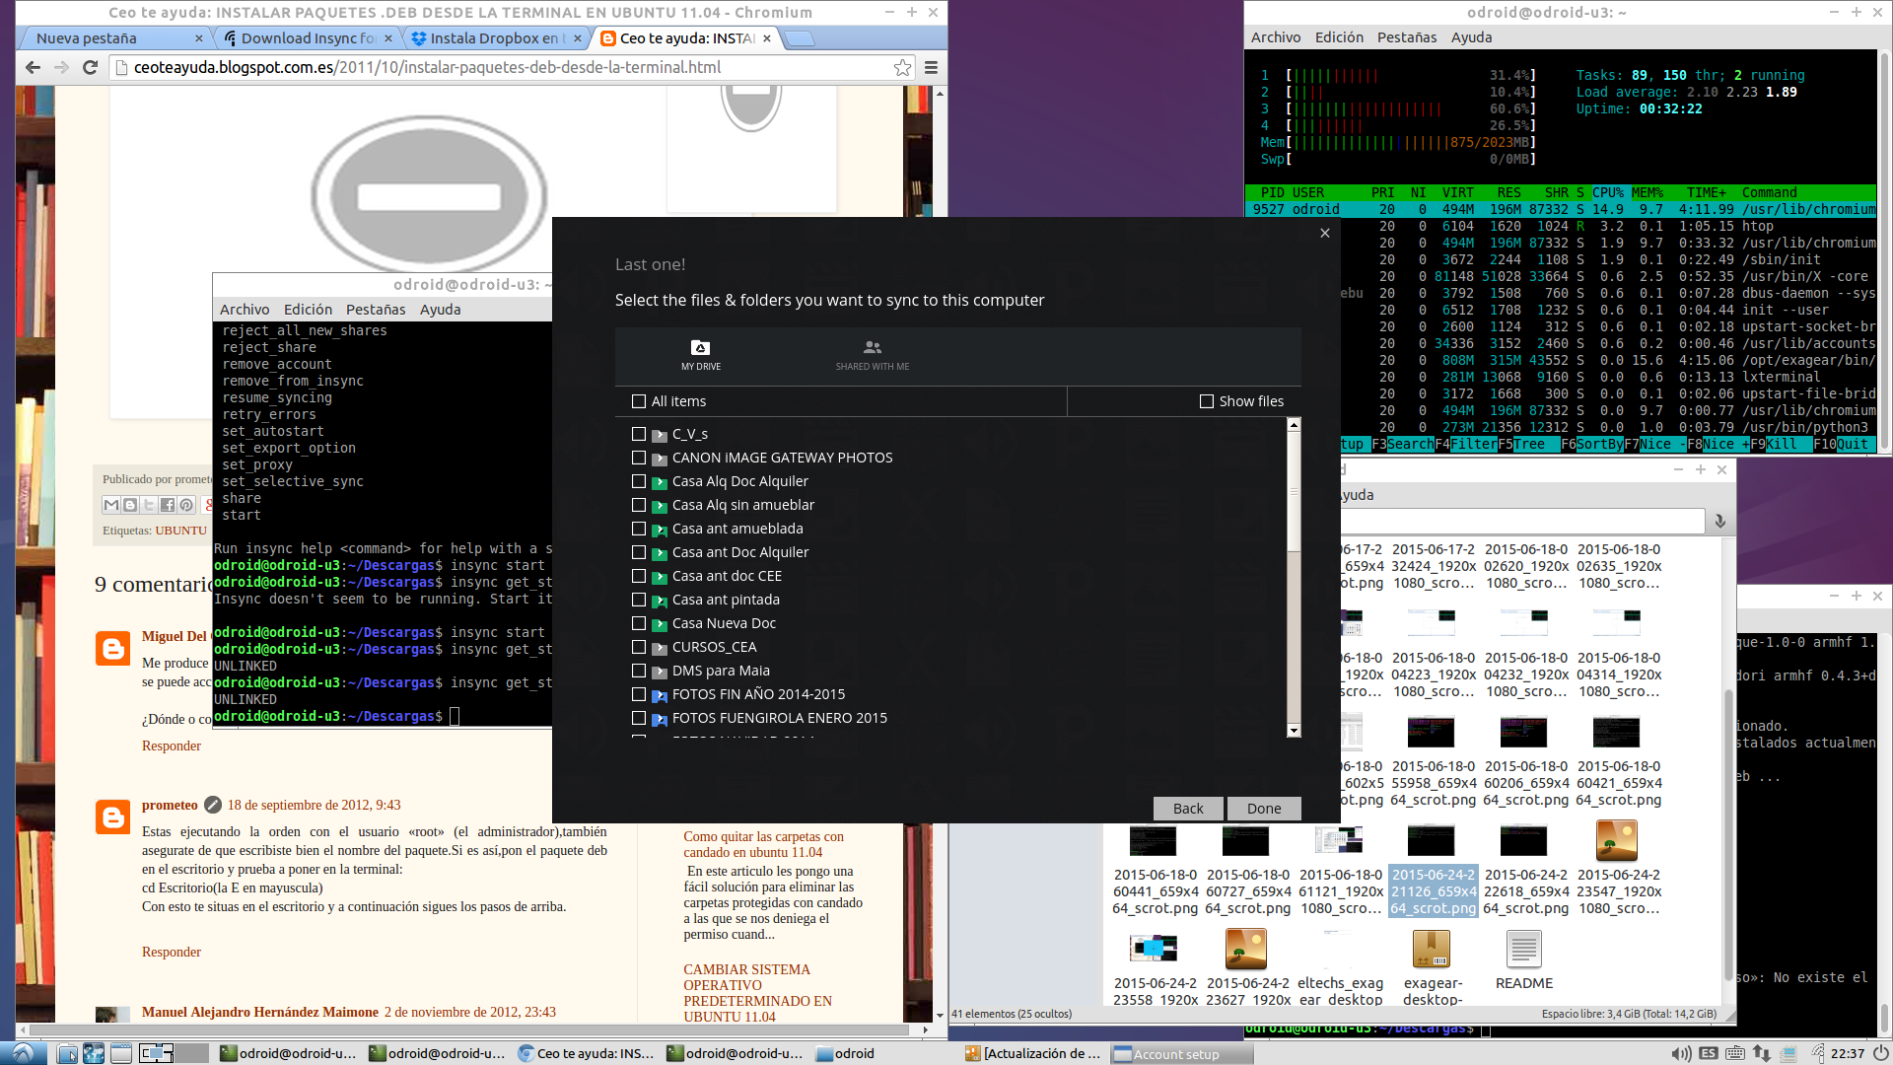Enable the Show files checkbox
This screenshot has height=1065, width=1893.
coord(1207,401)
